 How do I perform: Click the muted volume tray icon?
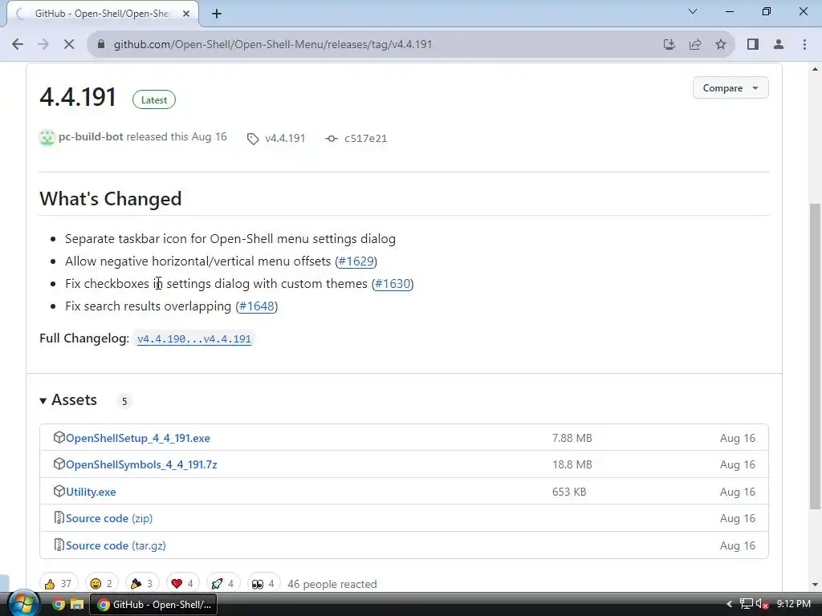coord(763,605)
